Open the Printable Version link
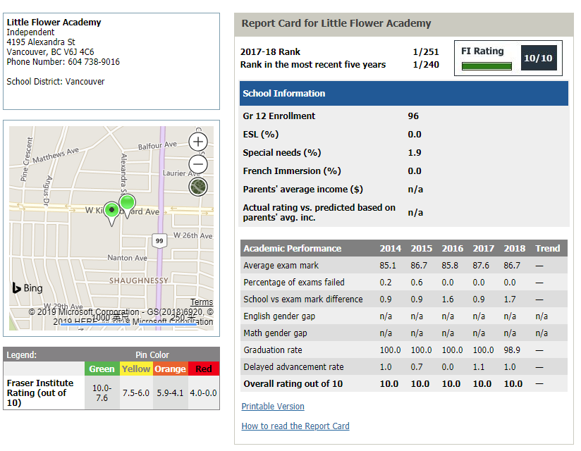Viewport: 581px width, 451px height. 273,406
